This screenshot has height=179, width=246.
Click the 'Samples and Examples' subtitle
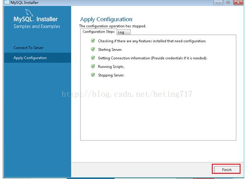37,26
